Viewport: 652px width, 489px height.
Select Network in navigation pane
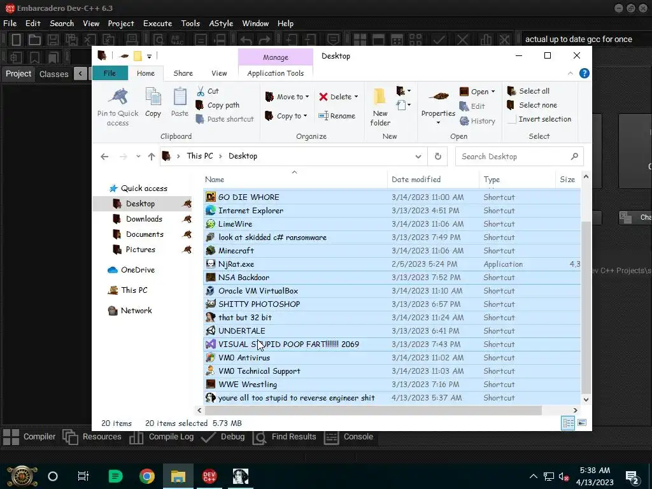[136, 311]
